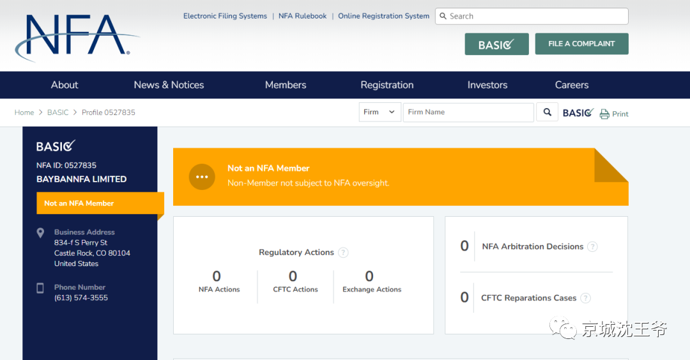Open help icon beside Regulatory Actions

[x=343, y=253]
